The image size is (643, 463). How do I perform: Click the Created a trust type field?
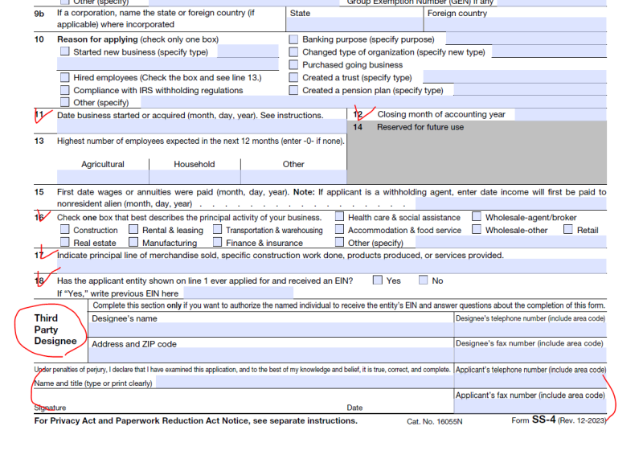[x=514, y=76]
